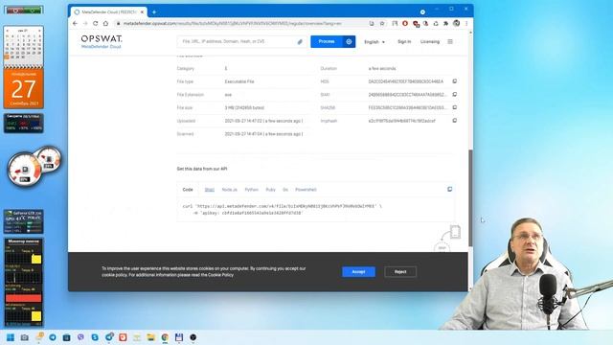Click the paperclip attach file icon
Viewport: 613px width, 345px height.
[x=300, y=41]
